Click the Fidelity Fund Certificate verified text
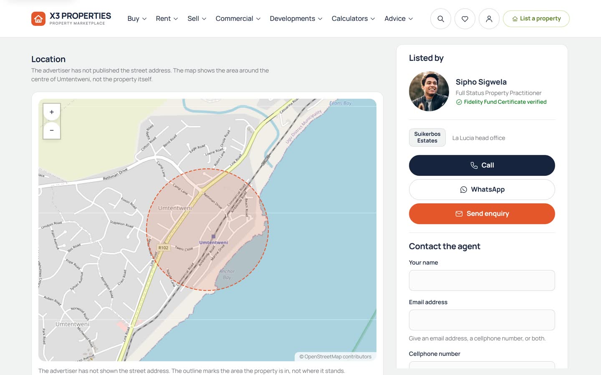 tap(505, 102)
